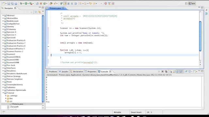Collapse the src folder
Image resolution: width=209 pixels, height=117 pixels.
click(6, 101)
